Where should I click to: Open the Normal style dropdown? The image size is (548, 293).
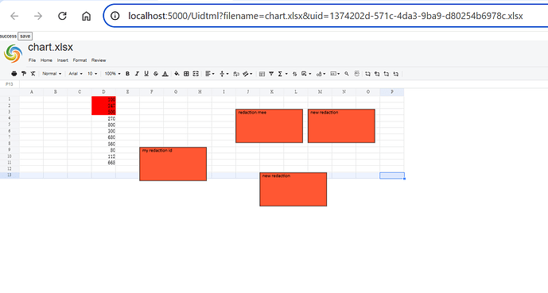coord(52,74)
